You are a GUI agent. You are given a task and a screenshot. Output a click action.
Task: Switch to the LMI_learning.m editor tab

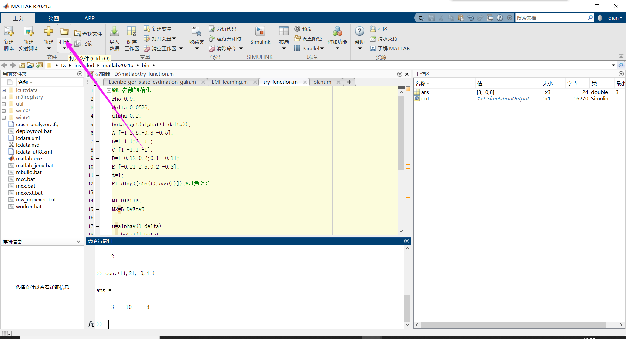(230, 82)
